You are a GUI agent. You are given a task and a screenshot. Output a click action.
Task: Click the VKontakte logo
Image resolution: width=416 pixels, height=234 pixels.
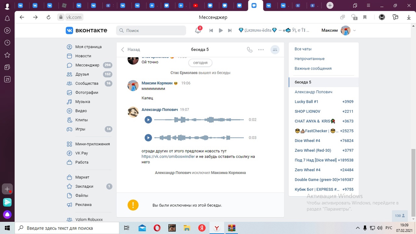tap(86, 31)
